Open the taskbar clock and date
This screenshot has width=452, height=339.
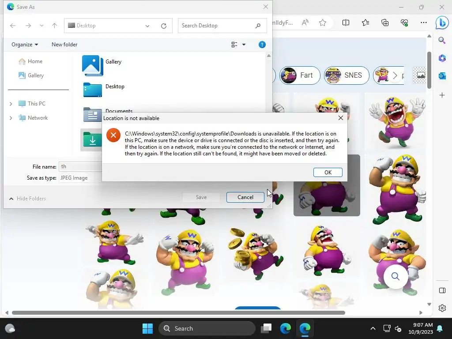click(421, 328)
